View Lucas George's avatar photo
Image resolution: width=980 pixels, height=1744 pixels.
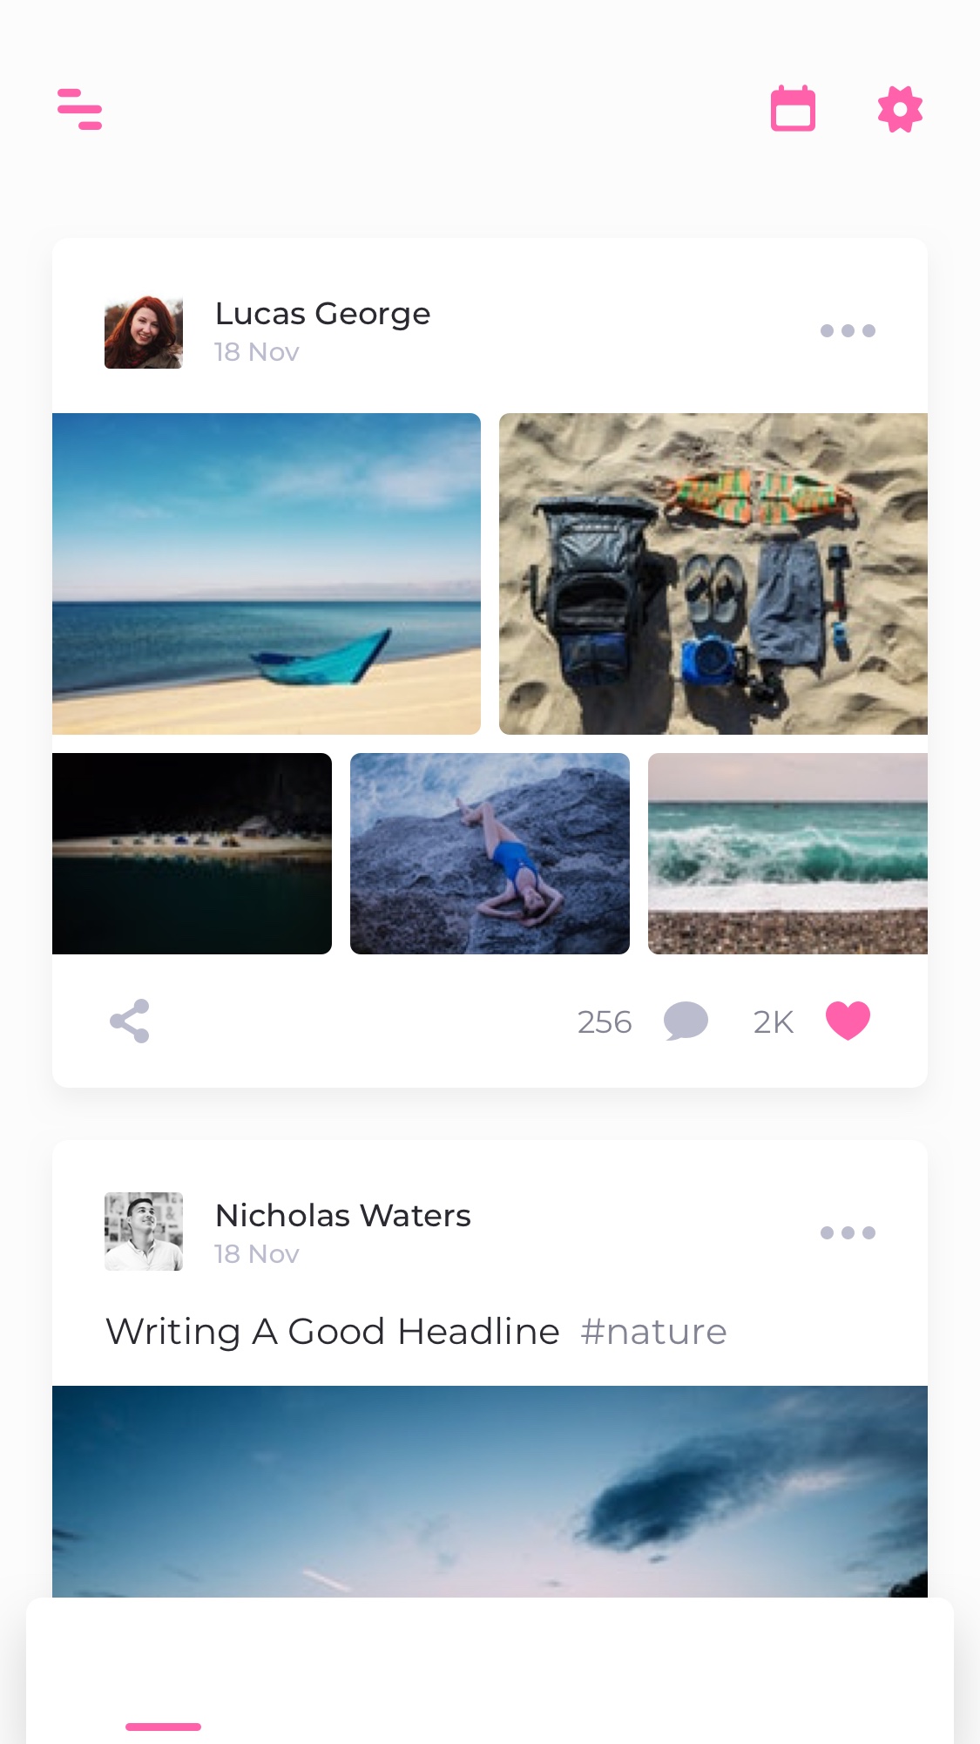(144, 330)
